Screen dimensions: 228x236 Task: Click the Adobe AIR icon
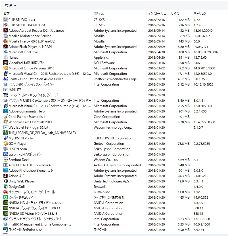click(x=6, y=176)
